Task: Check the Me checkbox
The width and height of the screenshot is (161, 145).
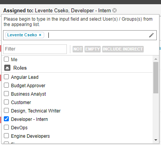Action: point(6,59)
